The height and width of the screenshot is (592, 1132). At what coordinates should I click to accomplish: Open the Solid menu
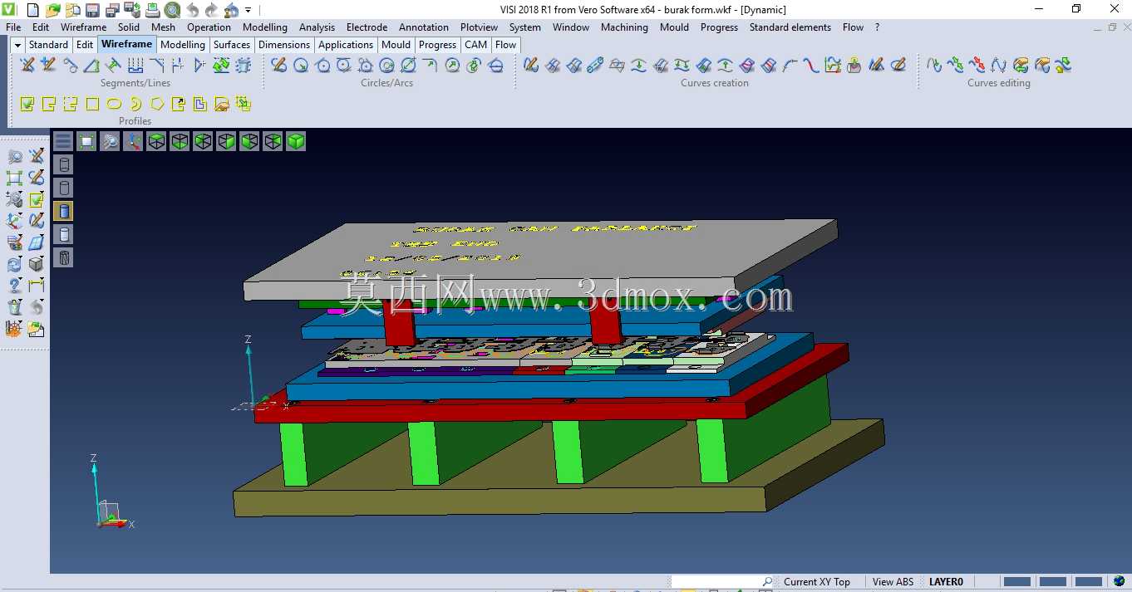point(129,27)
